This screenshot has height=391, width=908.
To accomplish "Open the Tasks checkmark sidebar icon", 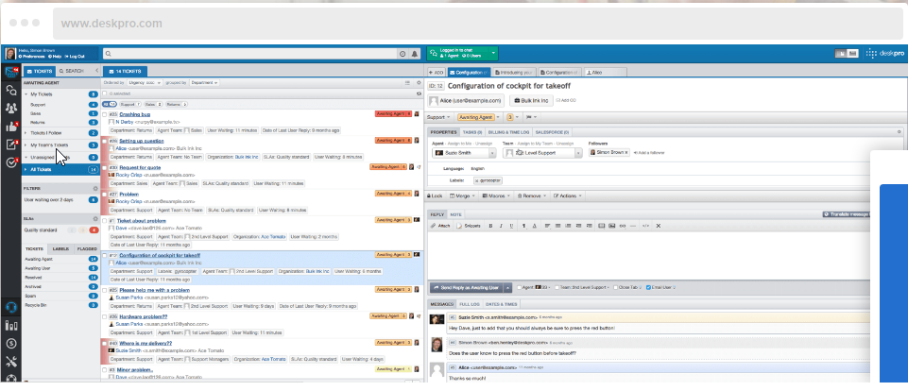I will (x=11, y=162).
